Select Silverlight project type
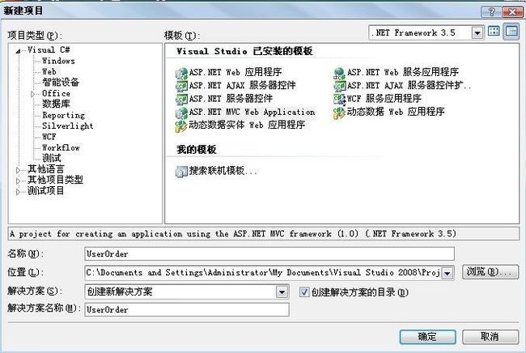Viewport: 526px width, 353px height. [67, 125]
